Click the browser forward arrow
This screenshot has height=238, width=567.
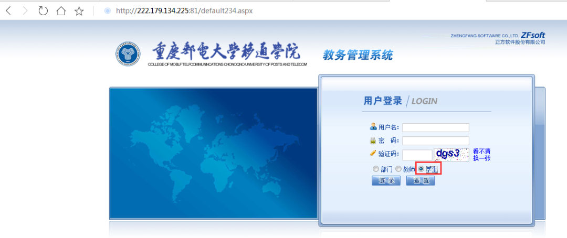pos(25,11)
